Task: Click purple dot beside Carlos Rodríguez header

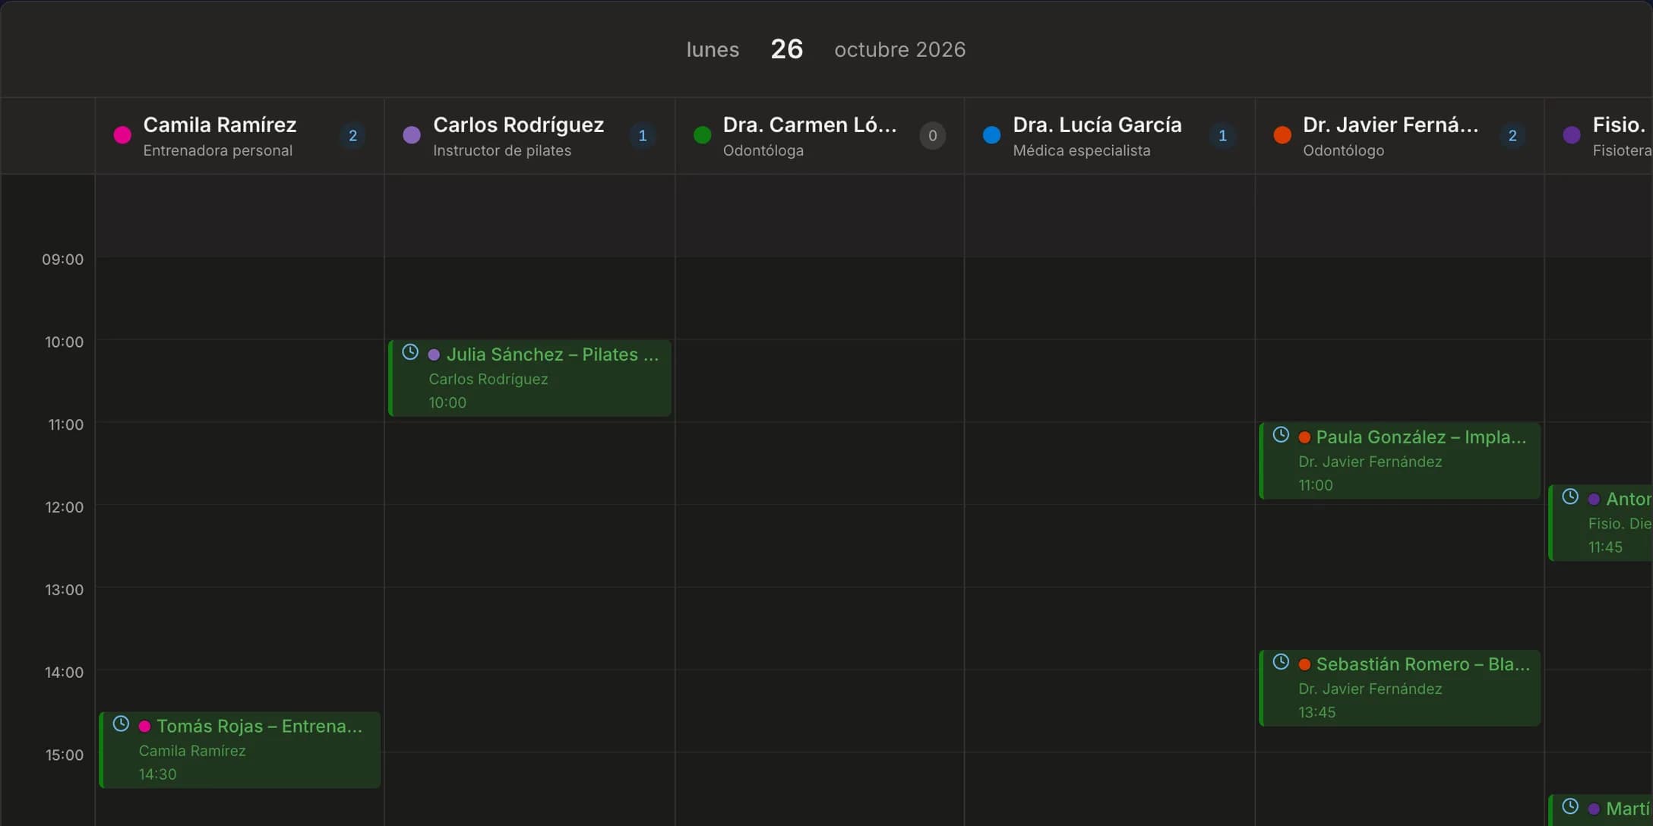Action: coord(412,135)
